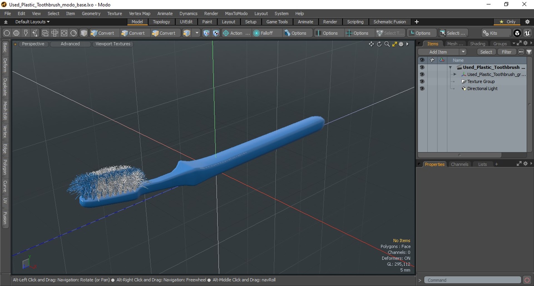Click the cross-shaped unfold tool icon
Image resolution: width=534 pixels, height=286 pixels.
click(55, 33)
